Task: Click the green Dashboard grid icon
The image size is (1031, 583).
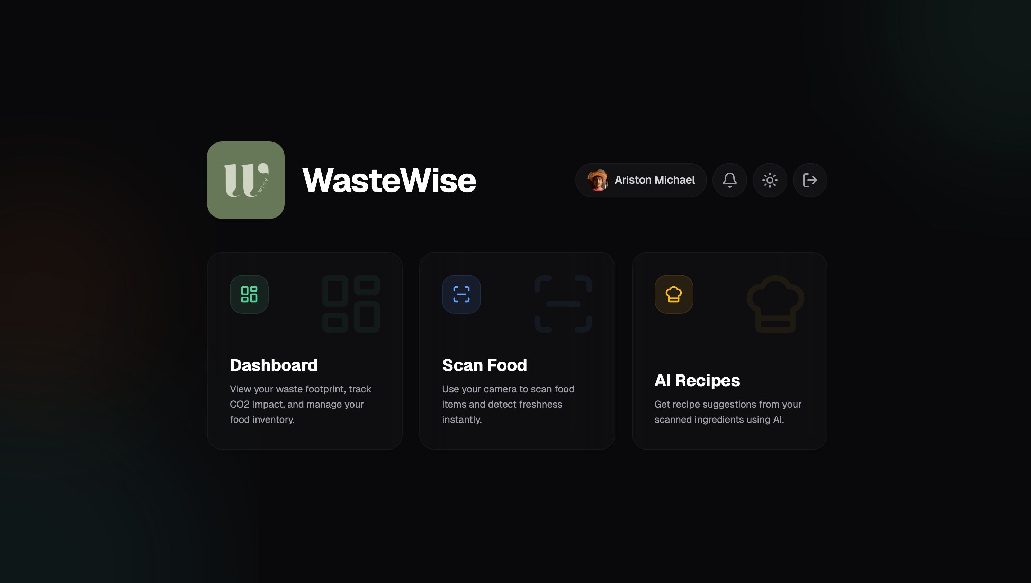Action: point(249,294)
